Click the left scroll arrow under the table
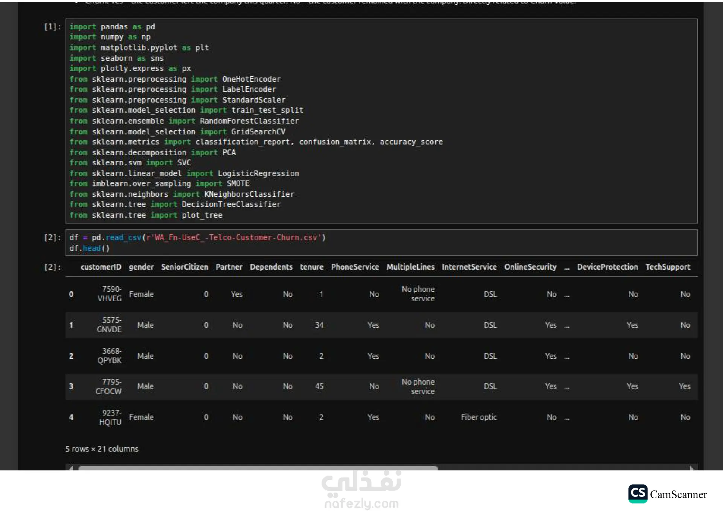 click(x=71, y=468)
